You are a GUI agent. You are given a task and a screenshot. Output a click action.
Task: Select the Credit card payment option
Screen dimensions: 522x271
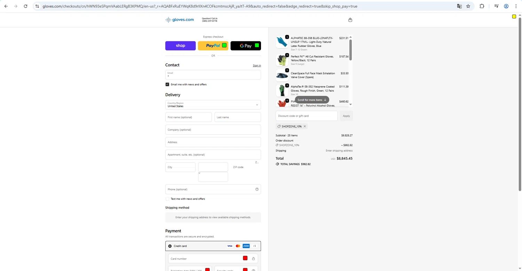click(170, 246)
